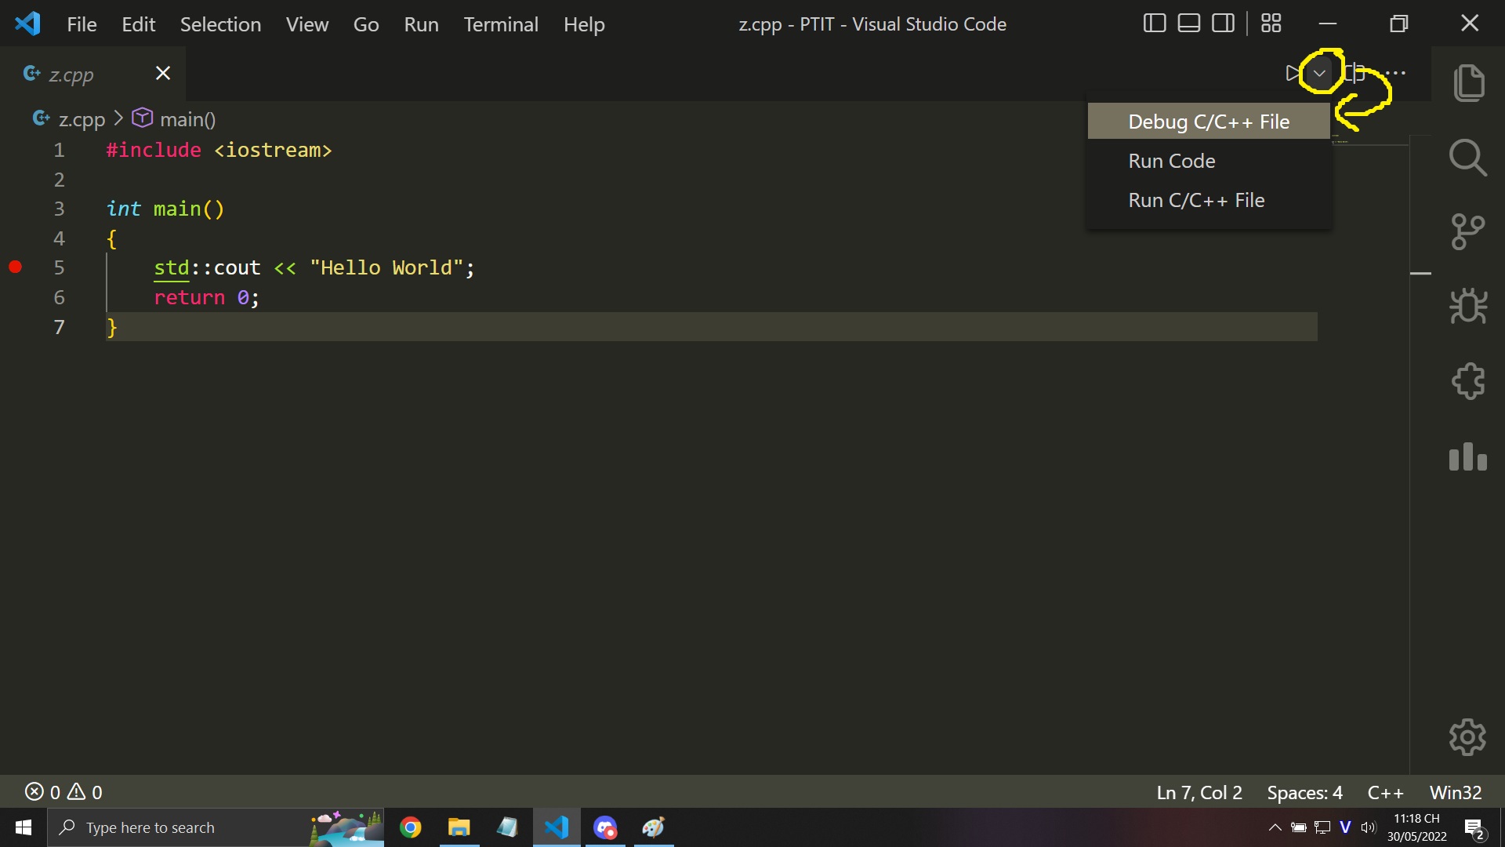This screenshot has height=847, width=1505.
Task: Open the Manage settings gear
Action: [1467, 737]
